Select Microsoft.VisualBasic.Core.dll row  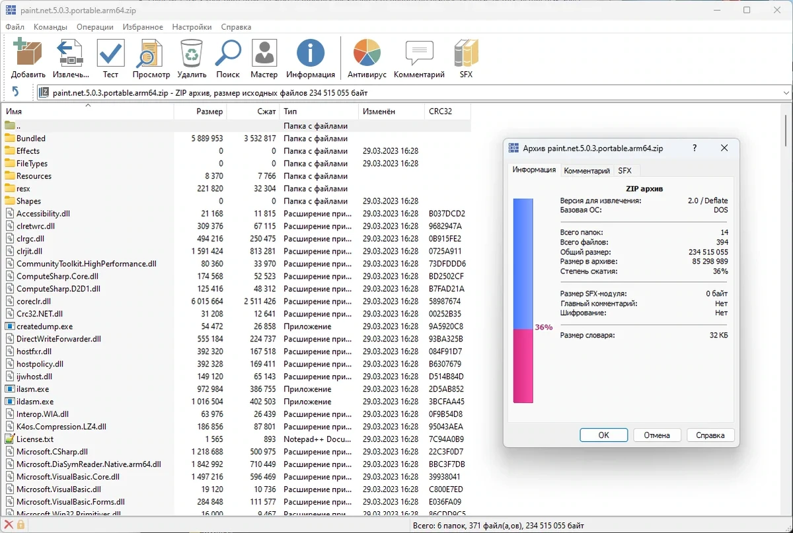coord(237,477)
